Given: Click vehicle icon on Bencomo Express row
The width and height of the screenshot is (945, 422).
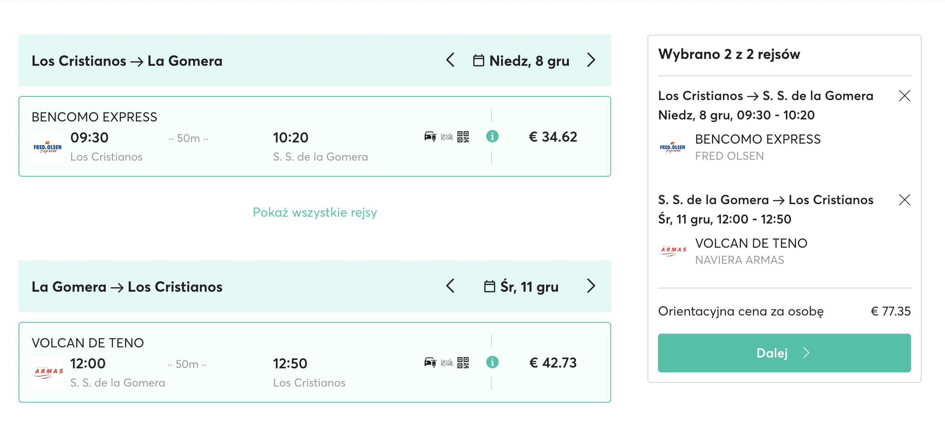Looking at the screenshot, I should [x=430, y=137].
